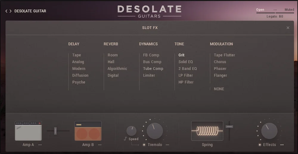Select Phaser modulation effect
The image size is (298, 154).
point(220,69)
